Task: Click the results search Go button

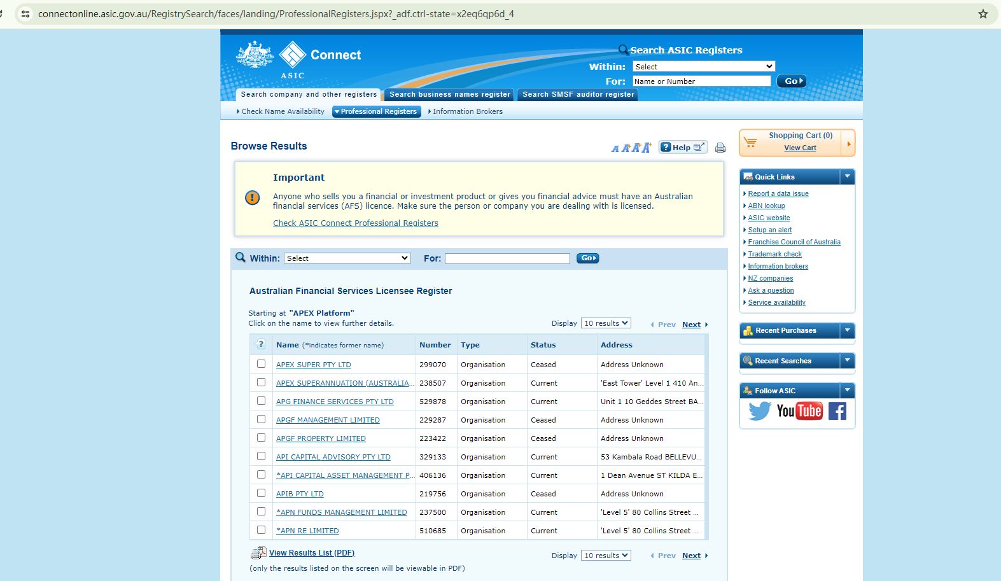Action: [587, 258]
